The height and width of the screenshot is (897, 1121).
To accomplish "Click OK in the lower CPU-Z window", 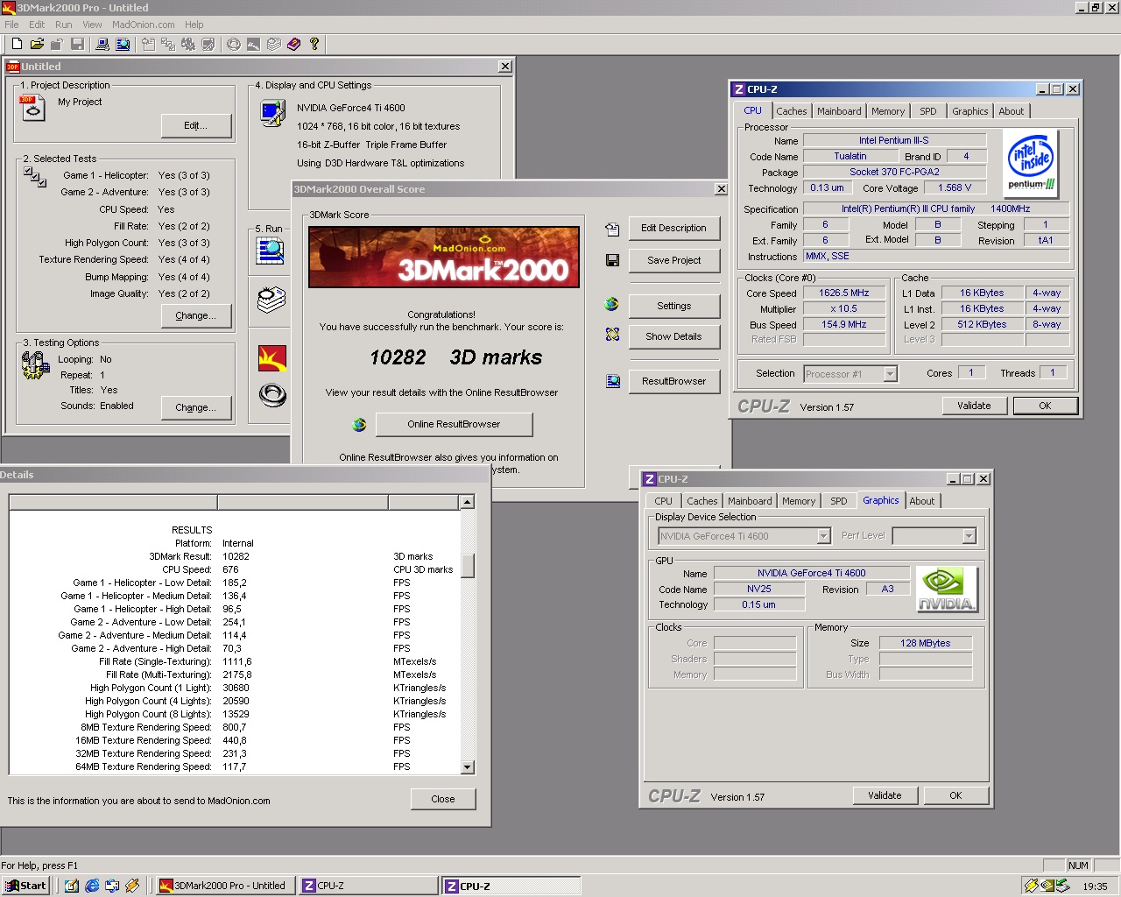I will point(955,795).
